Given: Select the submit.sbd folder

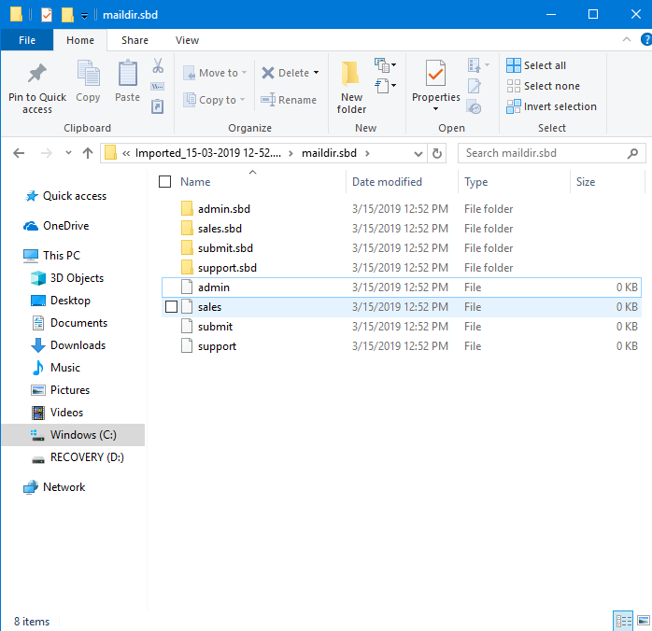Looking at the screenshot, I should [225, 248].
